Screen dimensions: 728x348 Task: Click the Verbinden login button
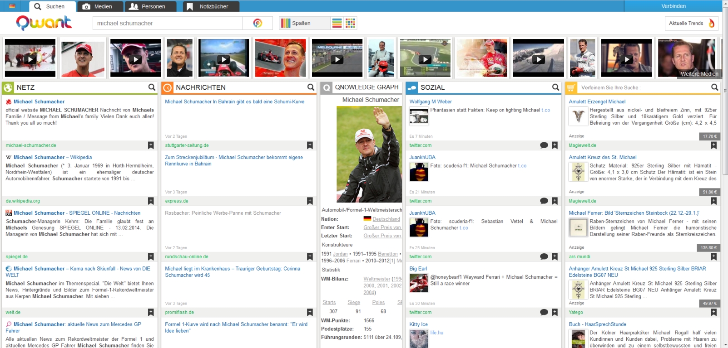(674, 6)
